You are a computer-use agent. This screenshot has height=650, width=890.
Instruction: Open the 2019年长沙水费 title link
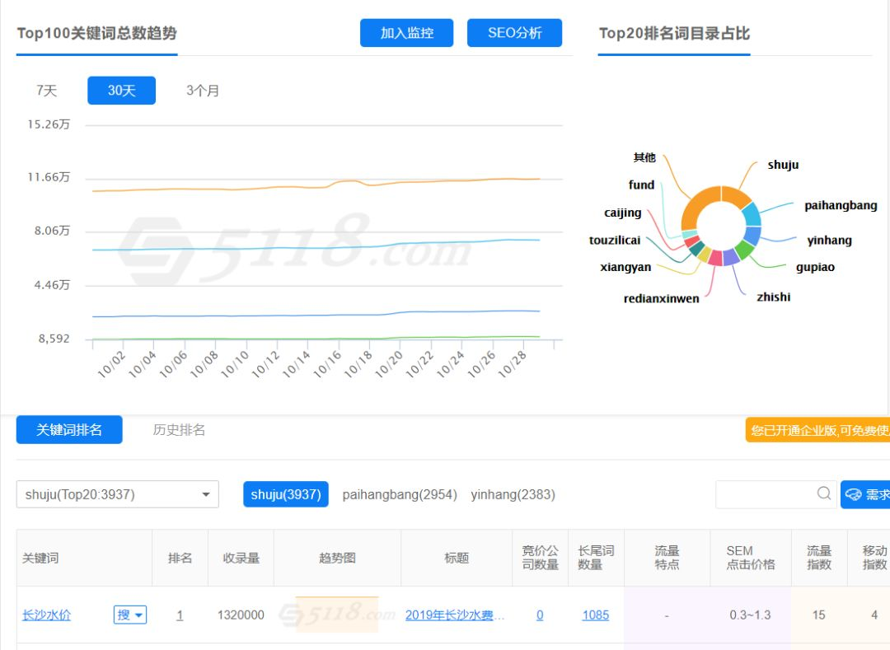pyautogui.click(x=455, y=615)
